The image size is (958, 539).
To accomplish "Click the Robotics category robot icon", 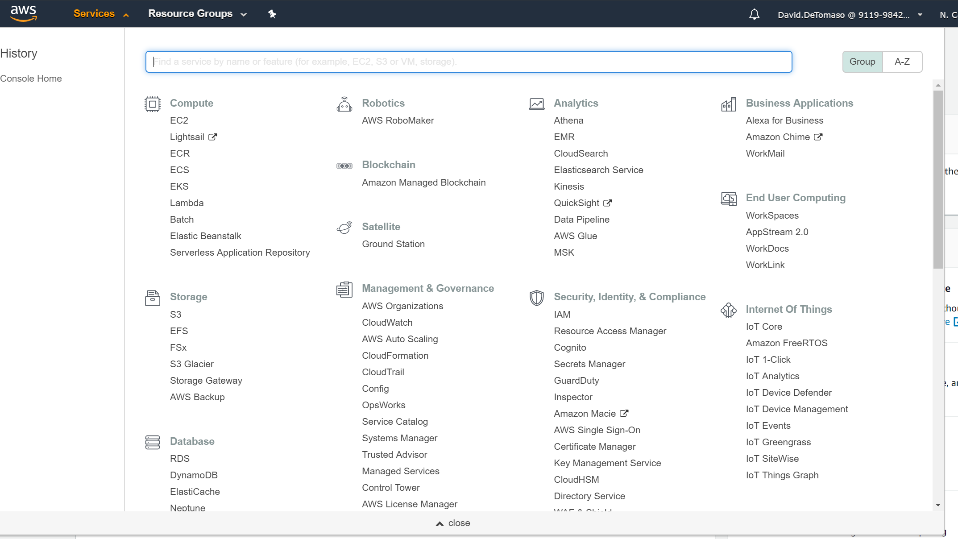I will (x=344, y=104).
